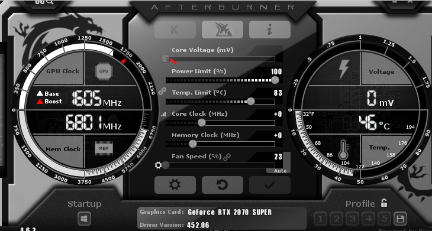The image size is (432, 231).
Task: Select profile slot 1
Action: [x=320, y=219]
